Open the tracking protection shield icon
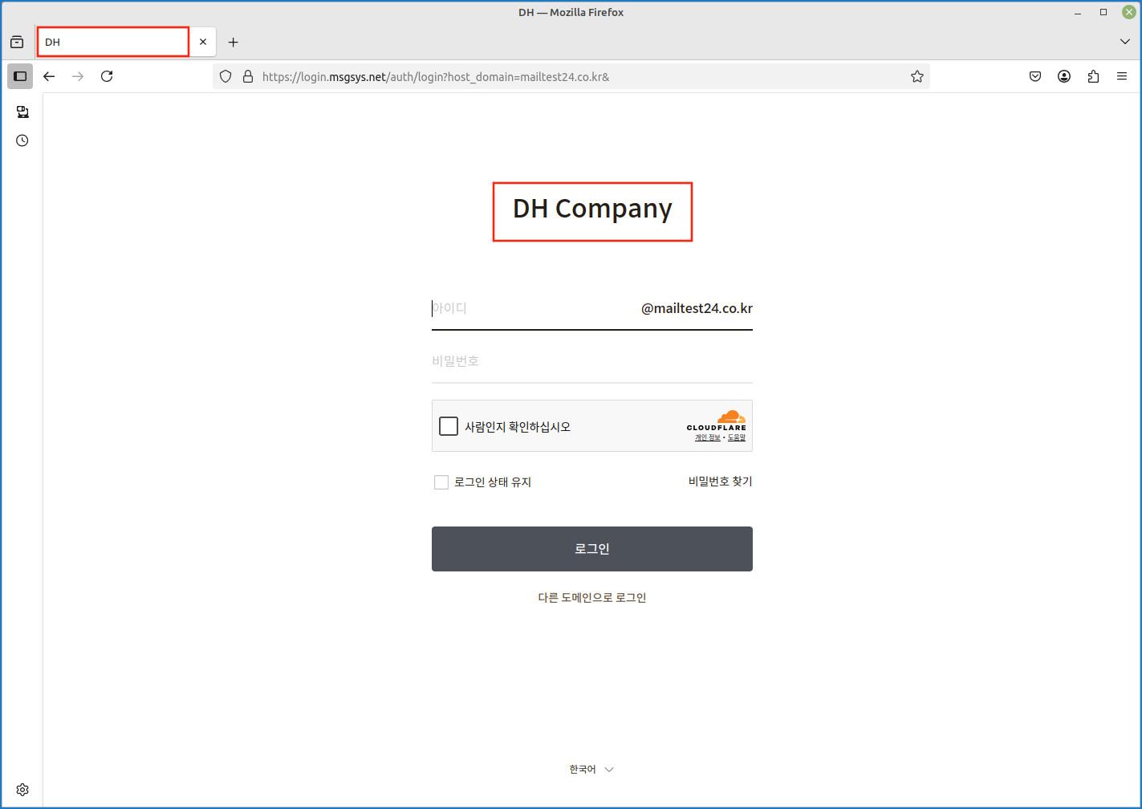The image size is (1142, 809). coord(226,76)
